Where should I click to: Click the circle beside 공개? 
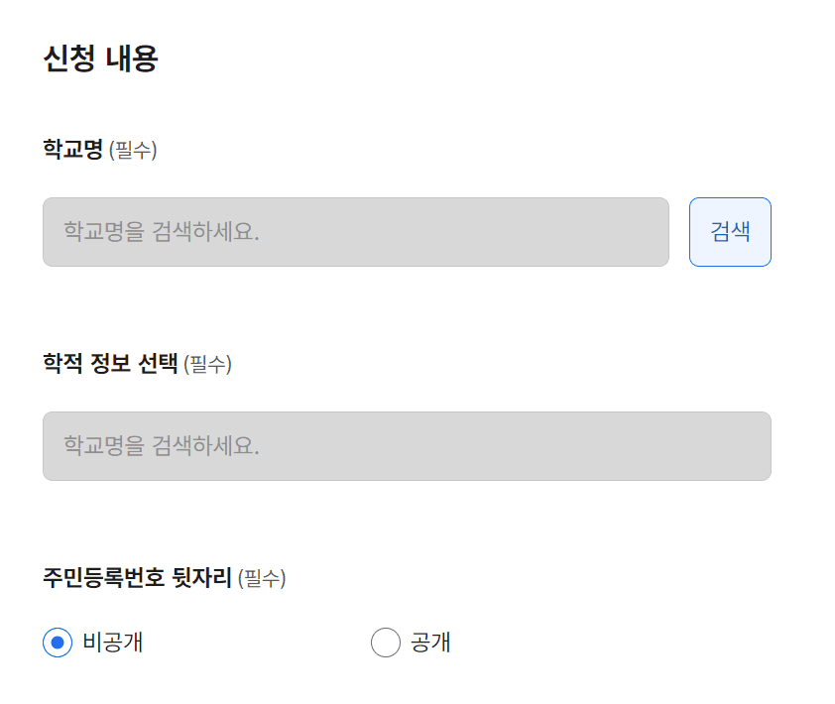(385, 643)
